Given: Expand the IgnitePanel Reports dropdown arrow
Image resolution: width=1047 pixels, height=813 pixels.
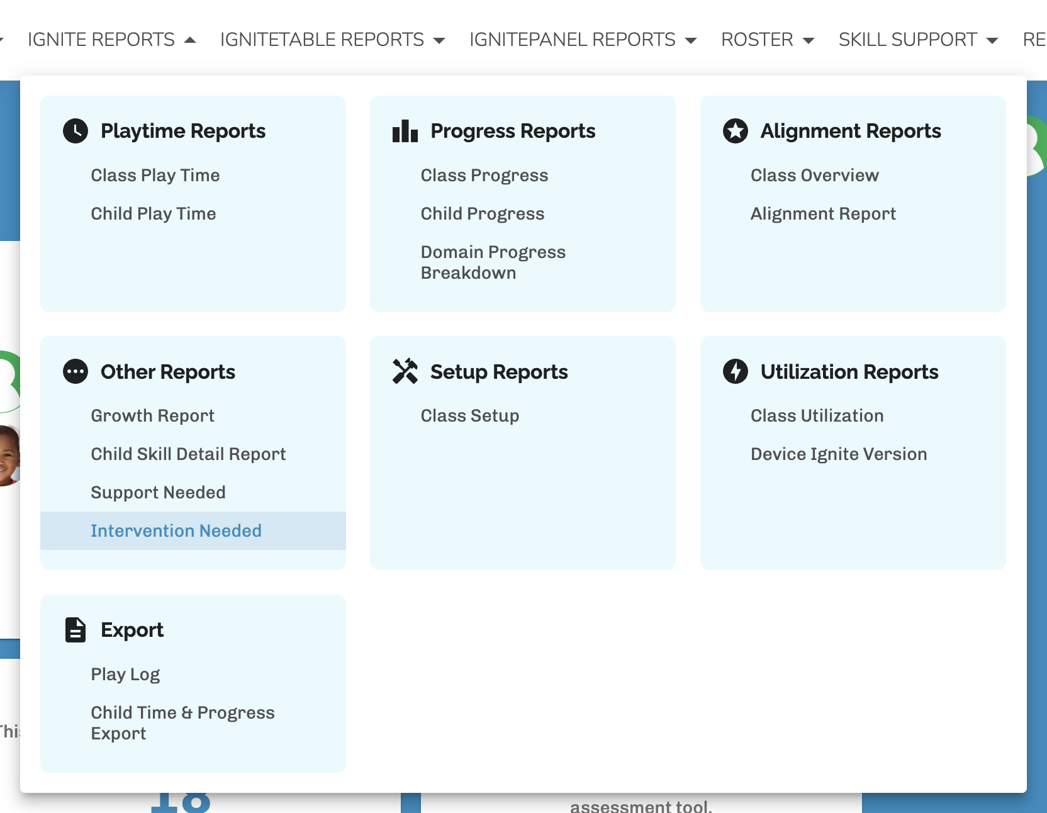Looking at the screenshot, I should [x=691, y=40].
